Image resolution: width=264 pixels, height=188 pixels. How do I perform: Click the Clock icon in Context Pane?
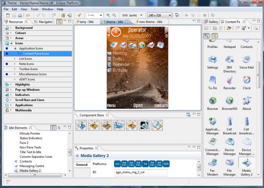[247, 80]
